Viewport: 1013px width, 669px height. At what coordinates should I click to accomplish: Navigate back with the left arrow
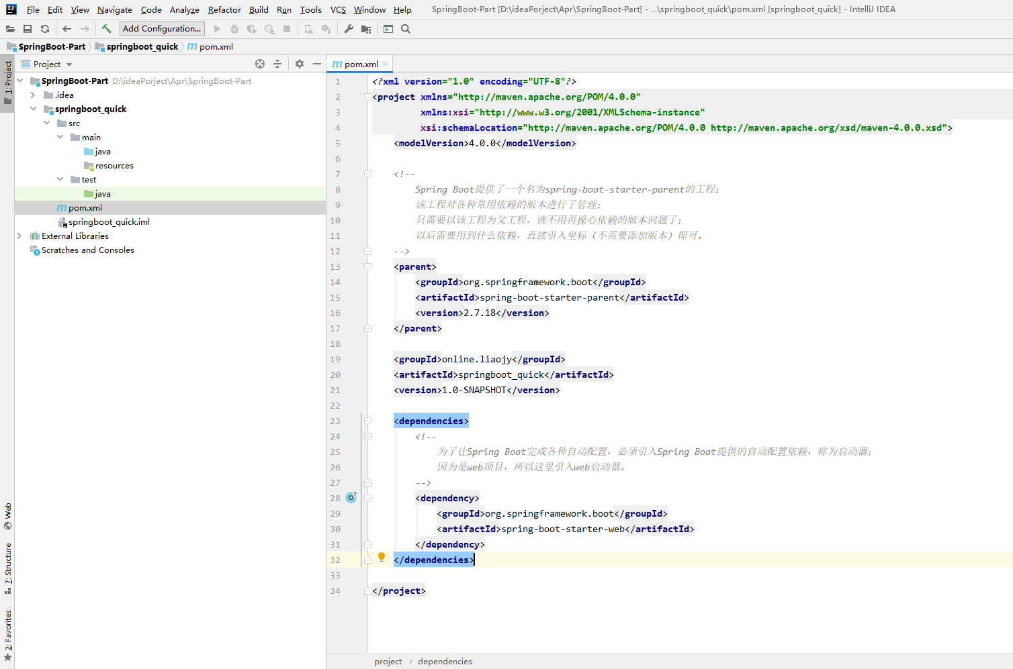(x=67, y=29)
